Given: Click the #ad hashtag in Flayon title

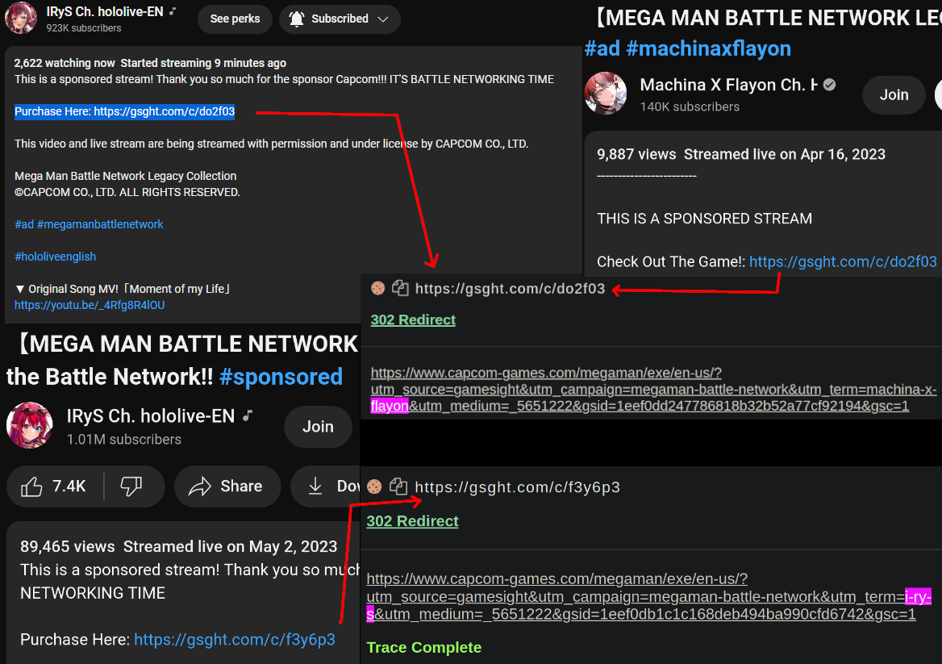Looking at the screenshot, I should tap(602, 48).
